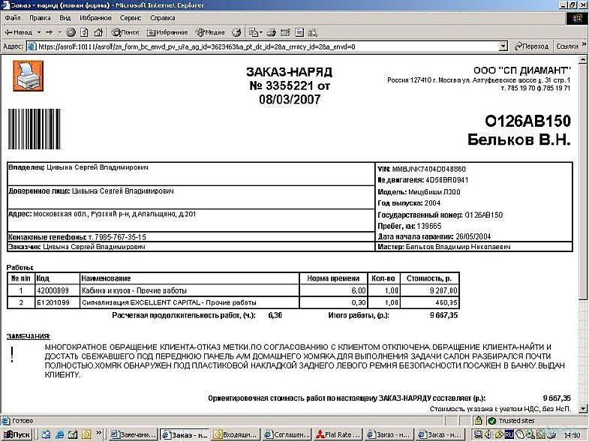Open the Файл menu
589x442 pixels.
(13, 17)
